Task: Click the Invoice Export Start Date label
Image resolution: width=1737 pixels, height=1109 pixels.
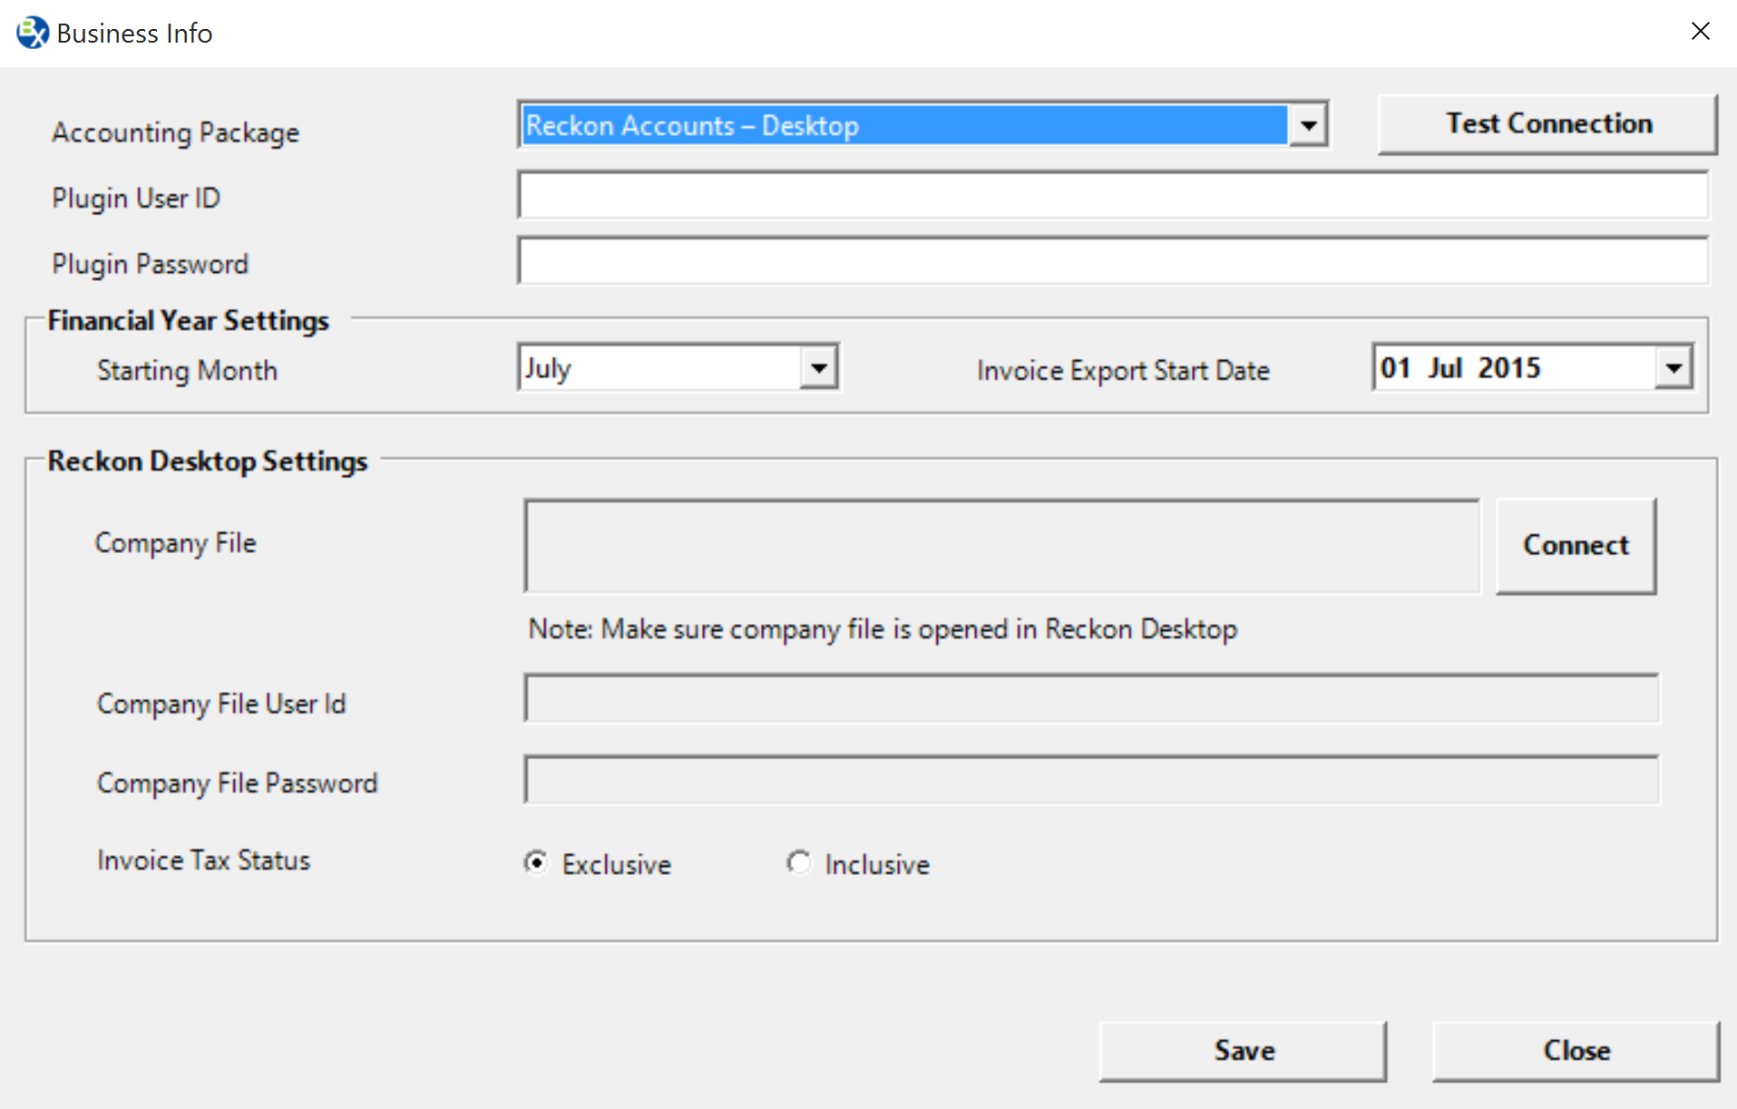Action: point(1123,370)
